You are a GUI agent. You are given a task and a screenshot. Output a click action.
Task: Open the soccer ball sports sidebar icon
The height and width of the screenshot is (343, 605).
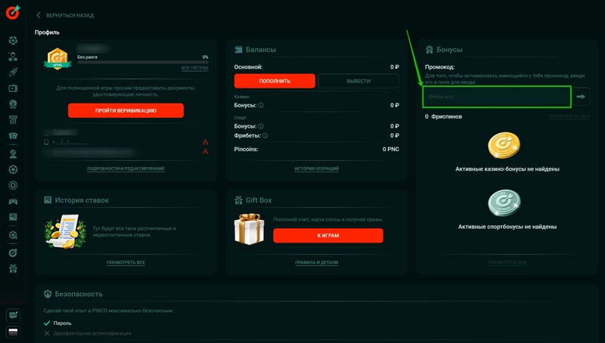click(x=13, y=169)
